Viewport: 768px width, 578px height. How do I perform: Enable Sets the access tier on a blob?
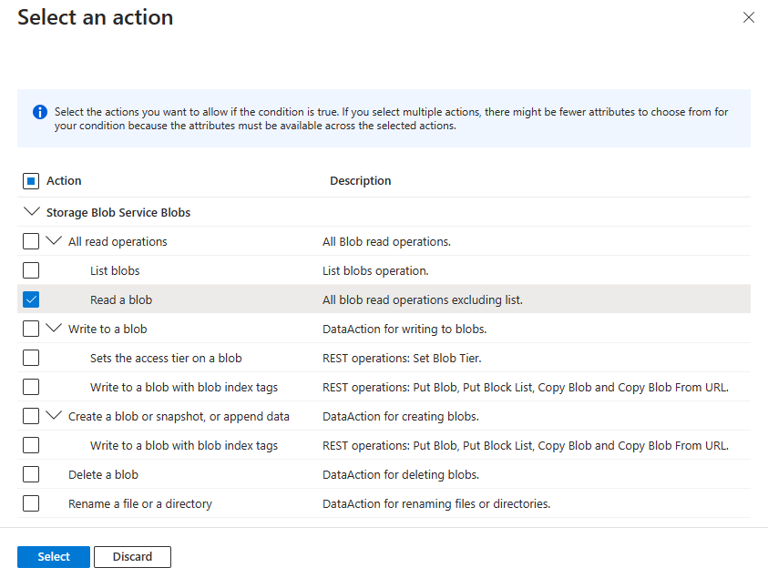point(31,357)
